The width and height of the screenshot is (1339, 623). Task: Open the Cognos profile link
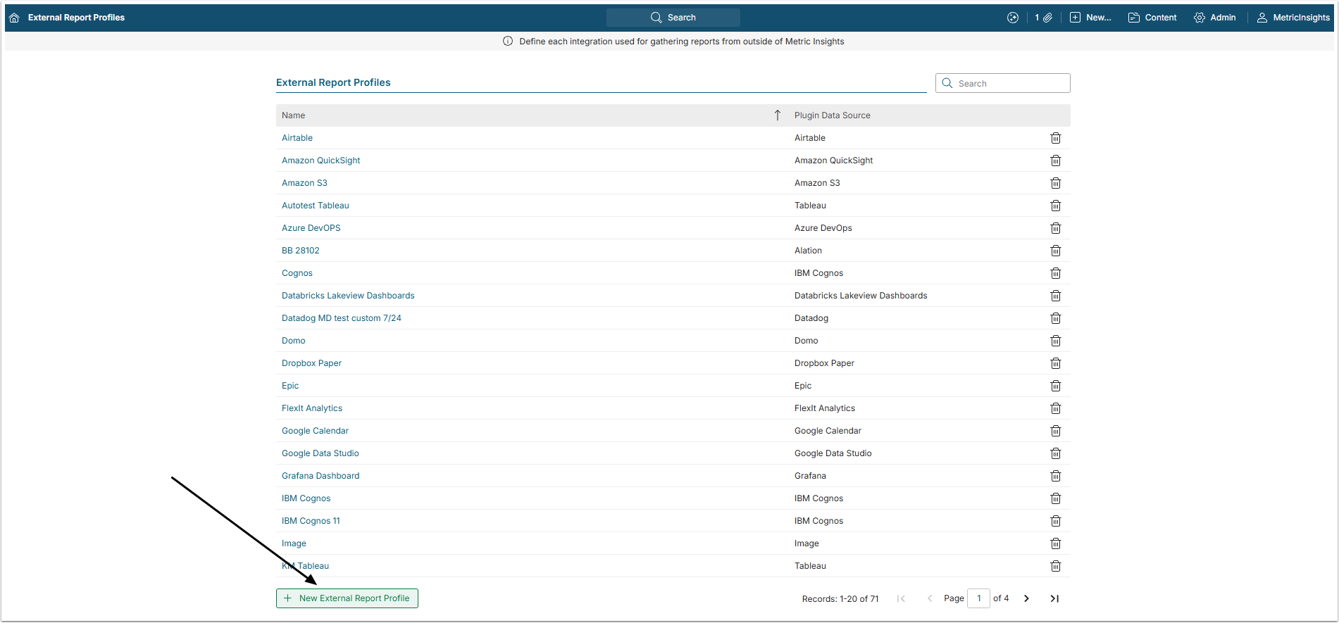click(x=297, y=273)
